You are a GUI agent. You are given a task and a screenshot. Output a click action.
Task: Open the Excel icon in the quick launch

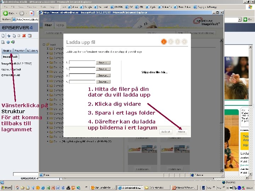click(48, 188)
